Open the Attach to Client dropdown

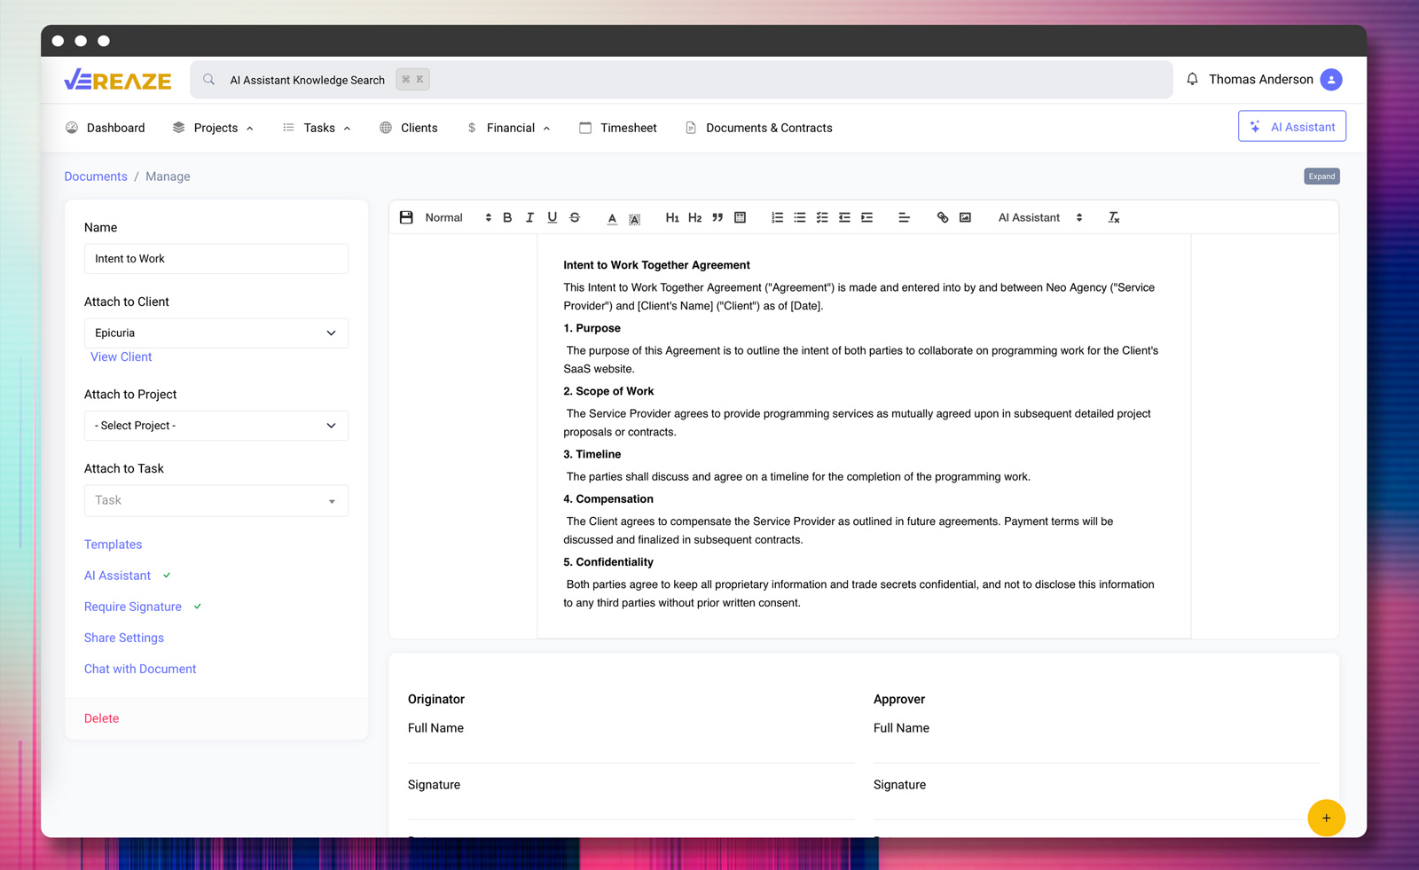click(216, 333)
